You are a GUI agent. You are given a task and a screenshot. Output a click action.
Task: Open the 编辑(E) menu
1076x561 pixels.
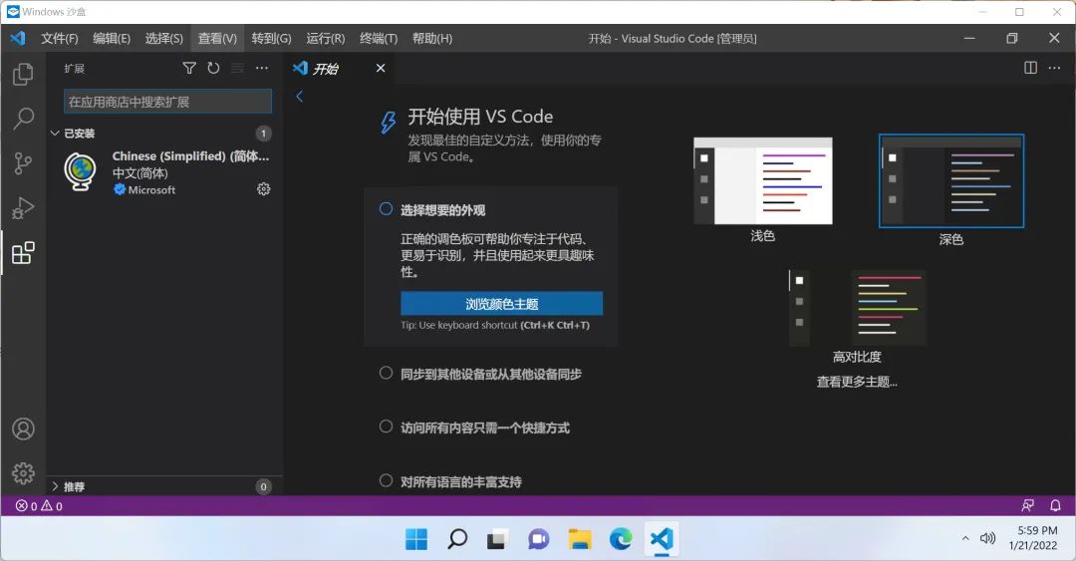tap(112, 39)
